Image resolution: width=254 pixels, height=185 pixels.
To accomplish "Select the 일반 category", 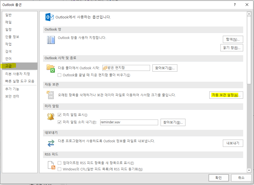I will pos(20,15).
